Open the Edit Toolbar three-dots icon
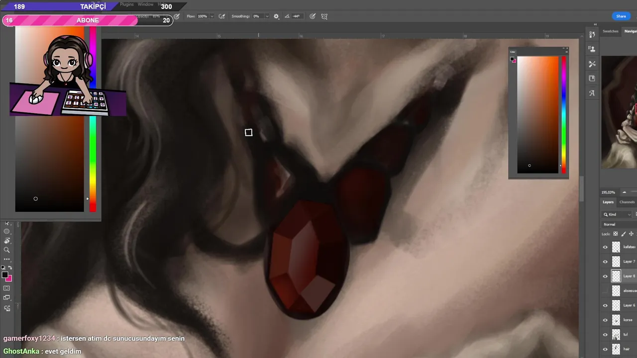 coord(6,259)
